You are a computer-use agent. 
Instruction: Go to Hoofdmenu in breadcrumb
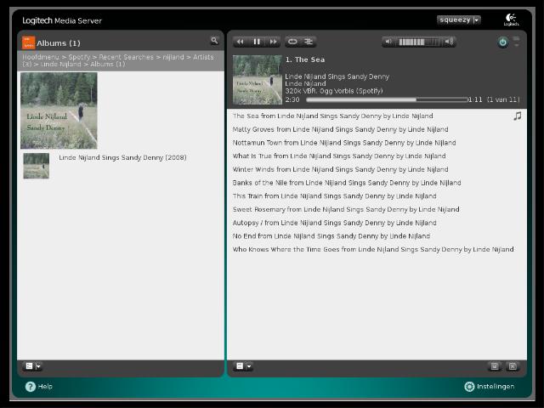coord(41,57)
